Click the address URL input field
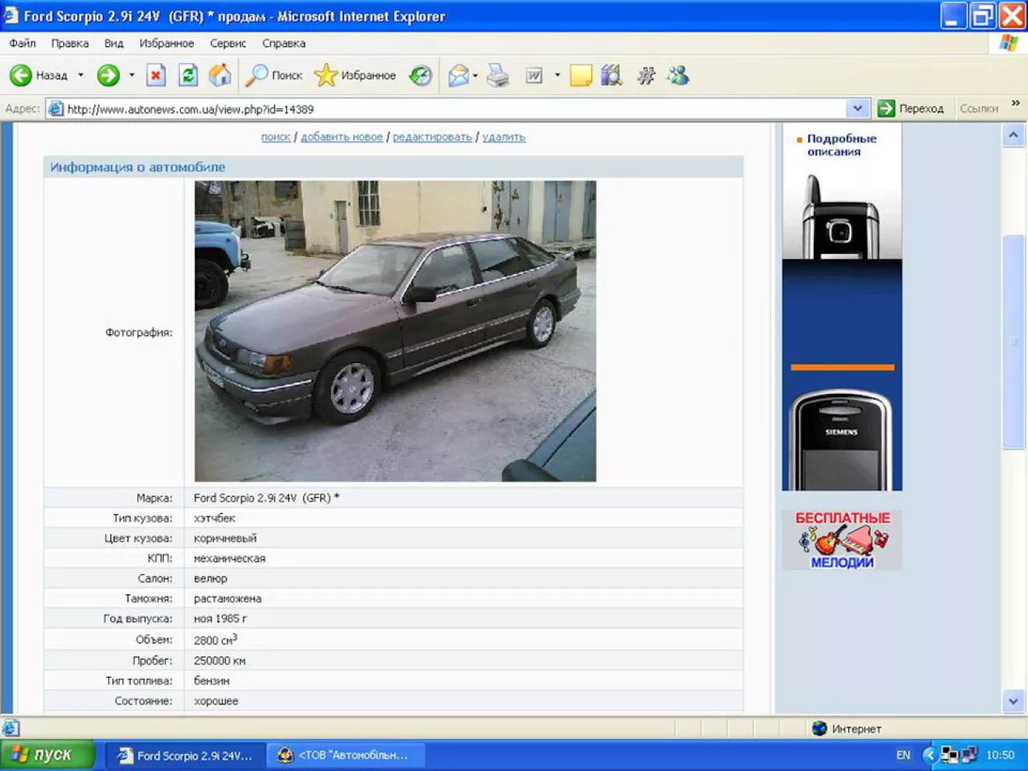The image size is (1028, 771). [x=456, y=109]
